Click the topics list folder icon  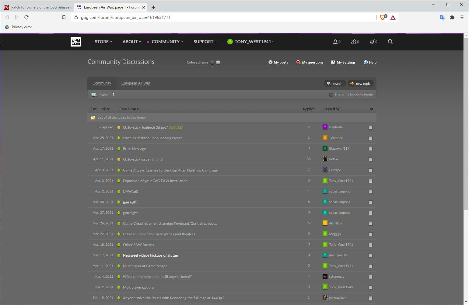click(x=93, y=117)
